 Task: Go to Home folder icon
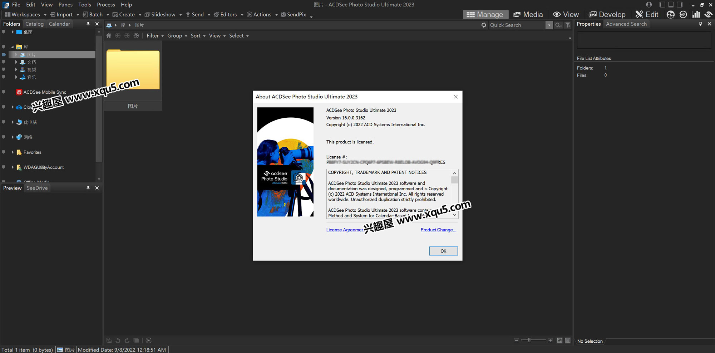click(109, 36)
